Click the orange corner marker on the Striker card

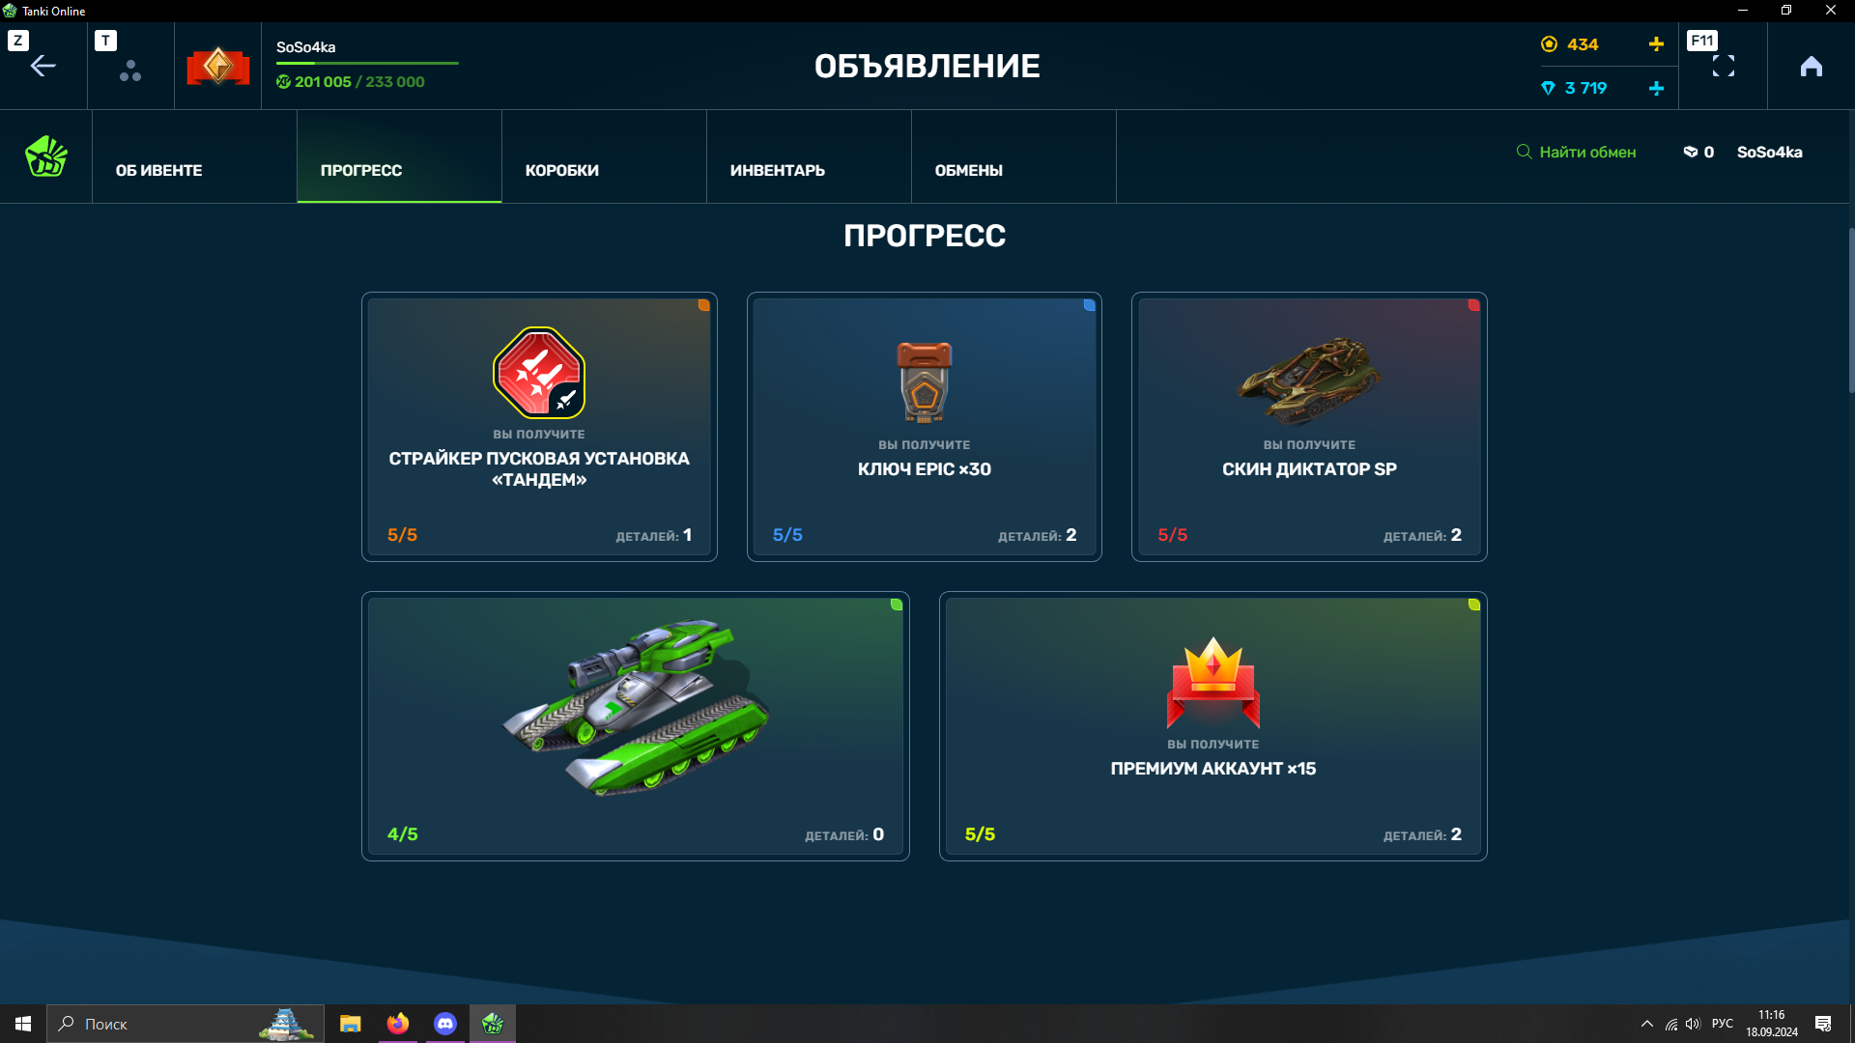[704, 305]
